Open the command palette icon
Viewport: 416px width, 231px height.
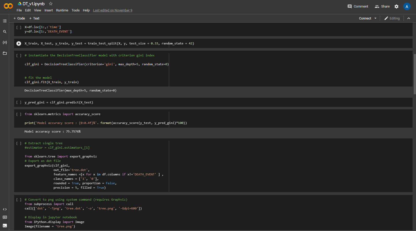[5, 217]
